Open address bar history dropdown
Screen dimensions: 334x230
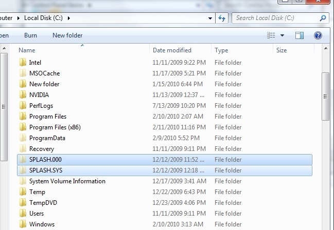210,18
